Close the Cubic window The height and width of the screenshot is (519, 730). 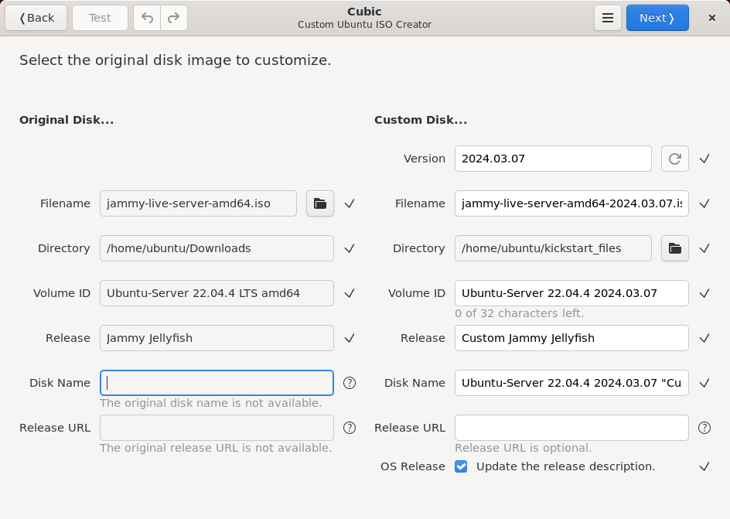(712, 18)
